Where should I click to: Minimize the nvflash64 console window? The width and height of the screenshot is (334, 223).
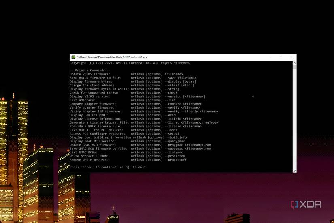270,57
